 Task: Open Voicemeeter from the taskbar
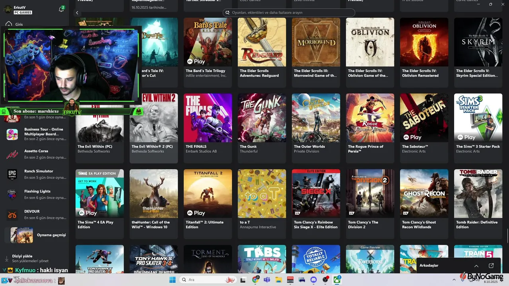coord(290,280)
